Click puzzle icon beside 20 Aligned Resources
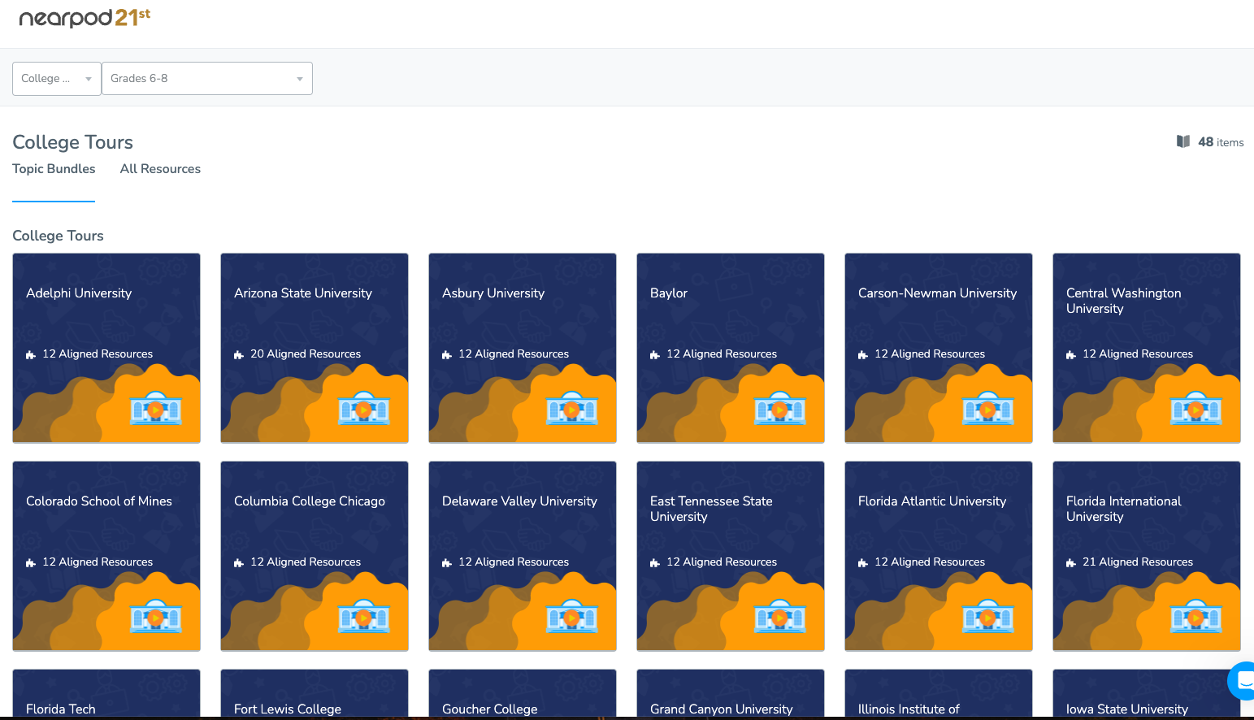 [x=239, y=355]
